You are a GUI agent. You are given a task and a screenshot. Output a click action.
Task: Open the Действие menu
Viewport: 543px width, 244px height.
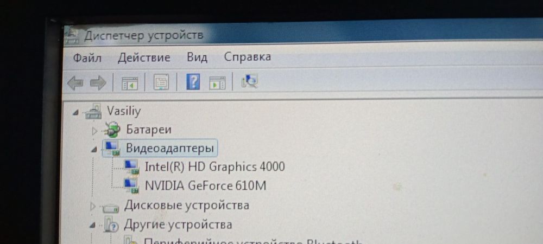[x=144, y=57]
